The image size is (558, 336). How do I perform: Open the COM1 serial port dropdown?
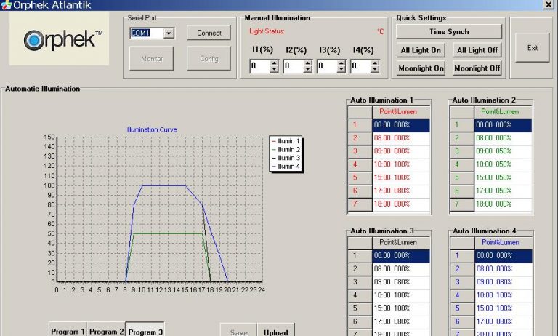(169, 33)
